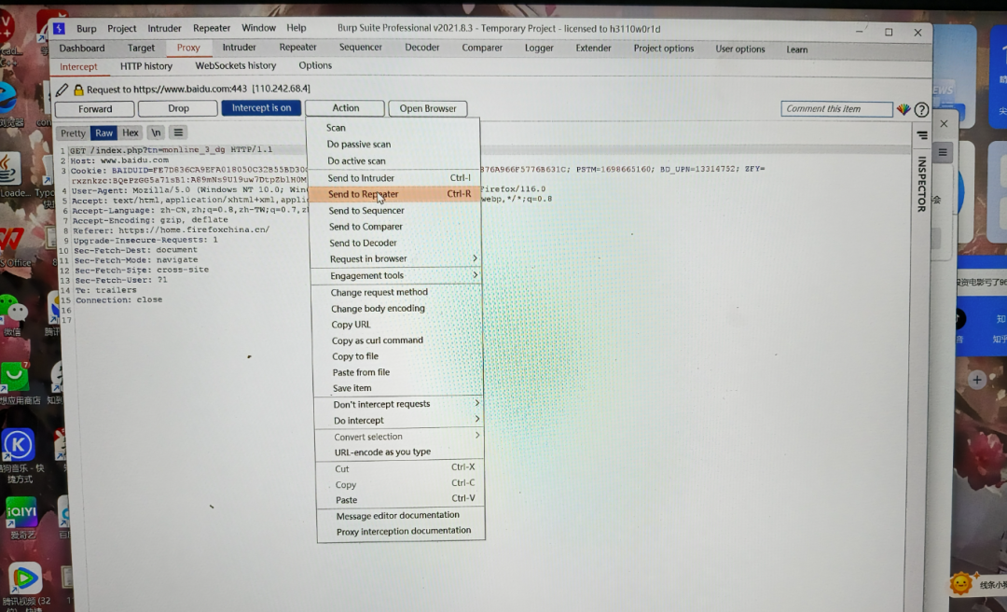Choose Do passive scan

(393, 145)
